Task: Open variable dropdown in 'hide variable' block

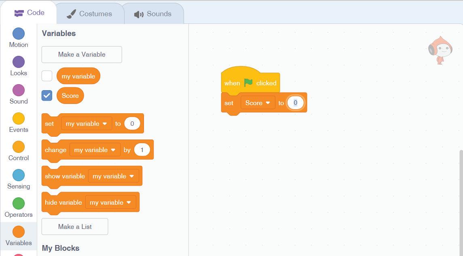Action: 111,202
